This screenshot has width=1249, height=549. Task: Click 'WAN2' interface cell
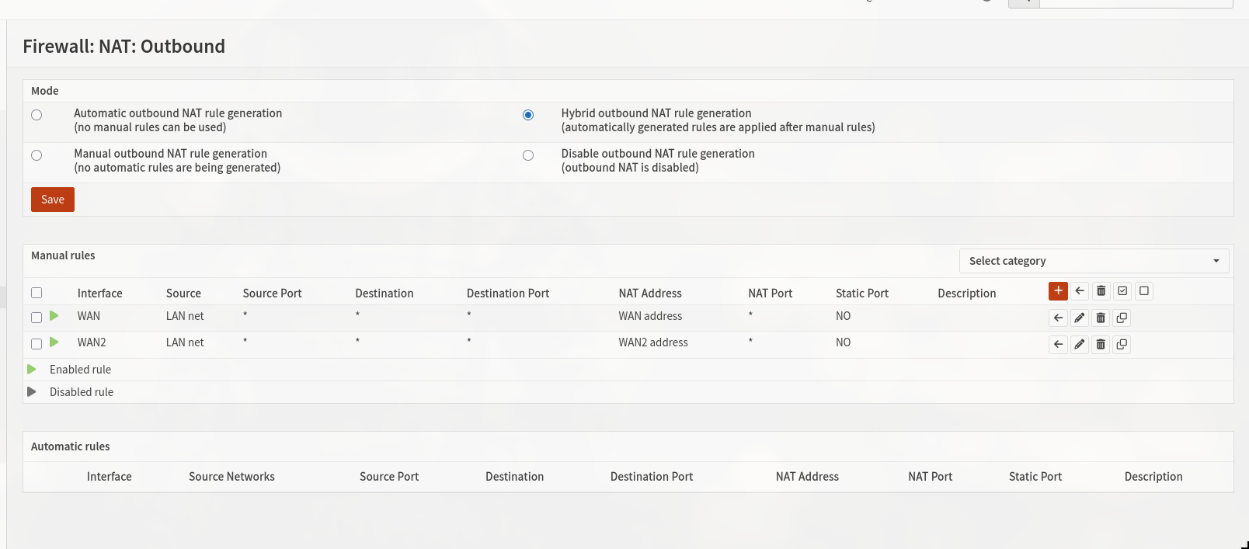(x=92, y=342)
